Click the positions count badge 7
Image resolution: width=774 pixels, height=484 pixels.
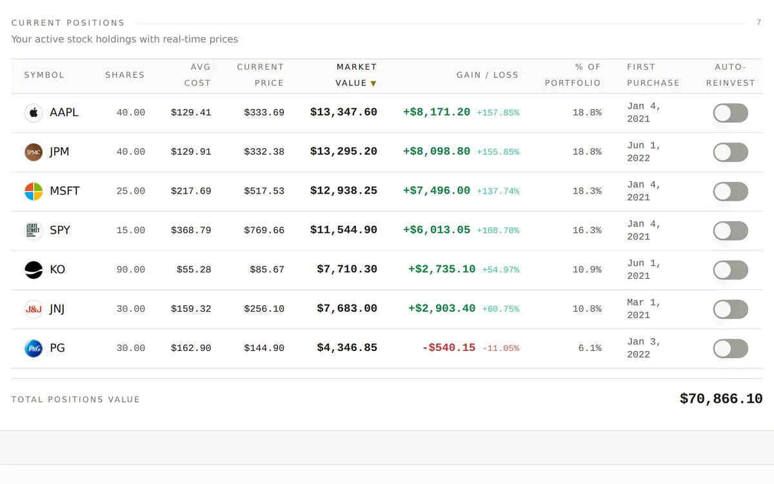click(759, 23)
